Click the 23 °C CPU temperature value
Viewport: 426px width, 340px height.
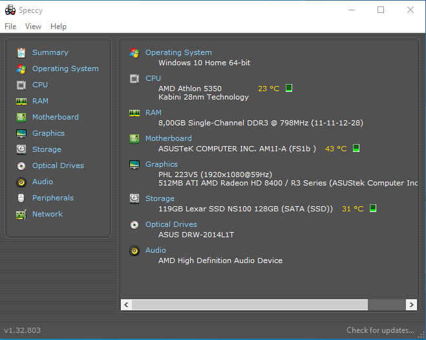pyautogui.click(x=269, y=89)
